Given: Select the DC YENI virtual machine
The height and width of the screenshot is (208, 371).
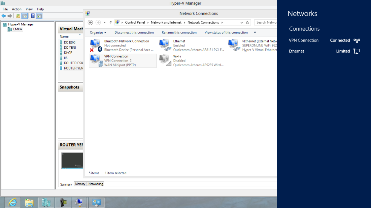Looking at the screenshot, I should (70, 48).
